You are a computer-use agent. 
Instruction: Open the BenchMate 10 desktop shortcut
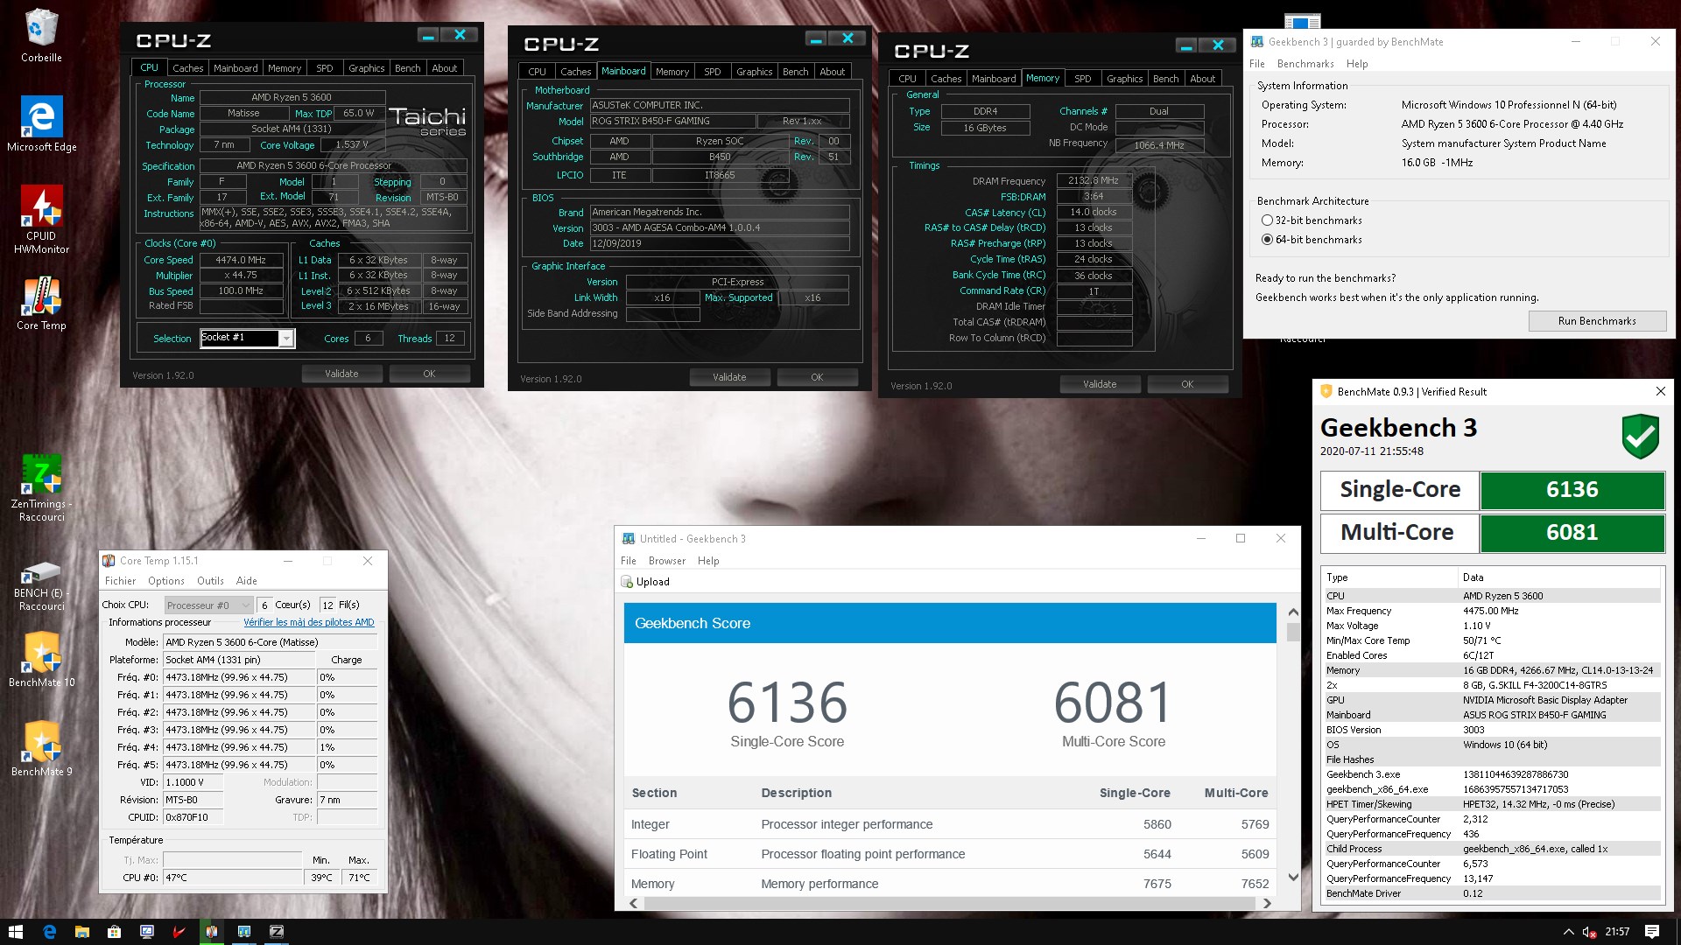41,658
